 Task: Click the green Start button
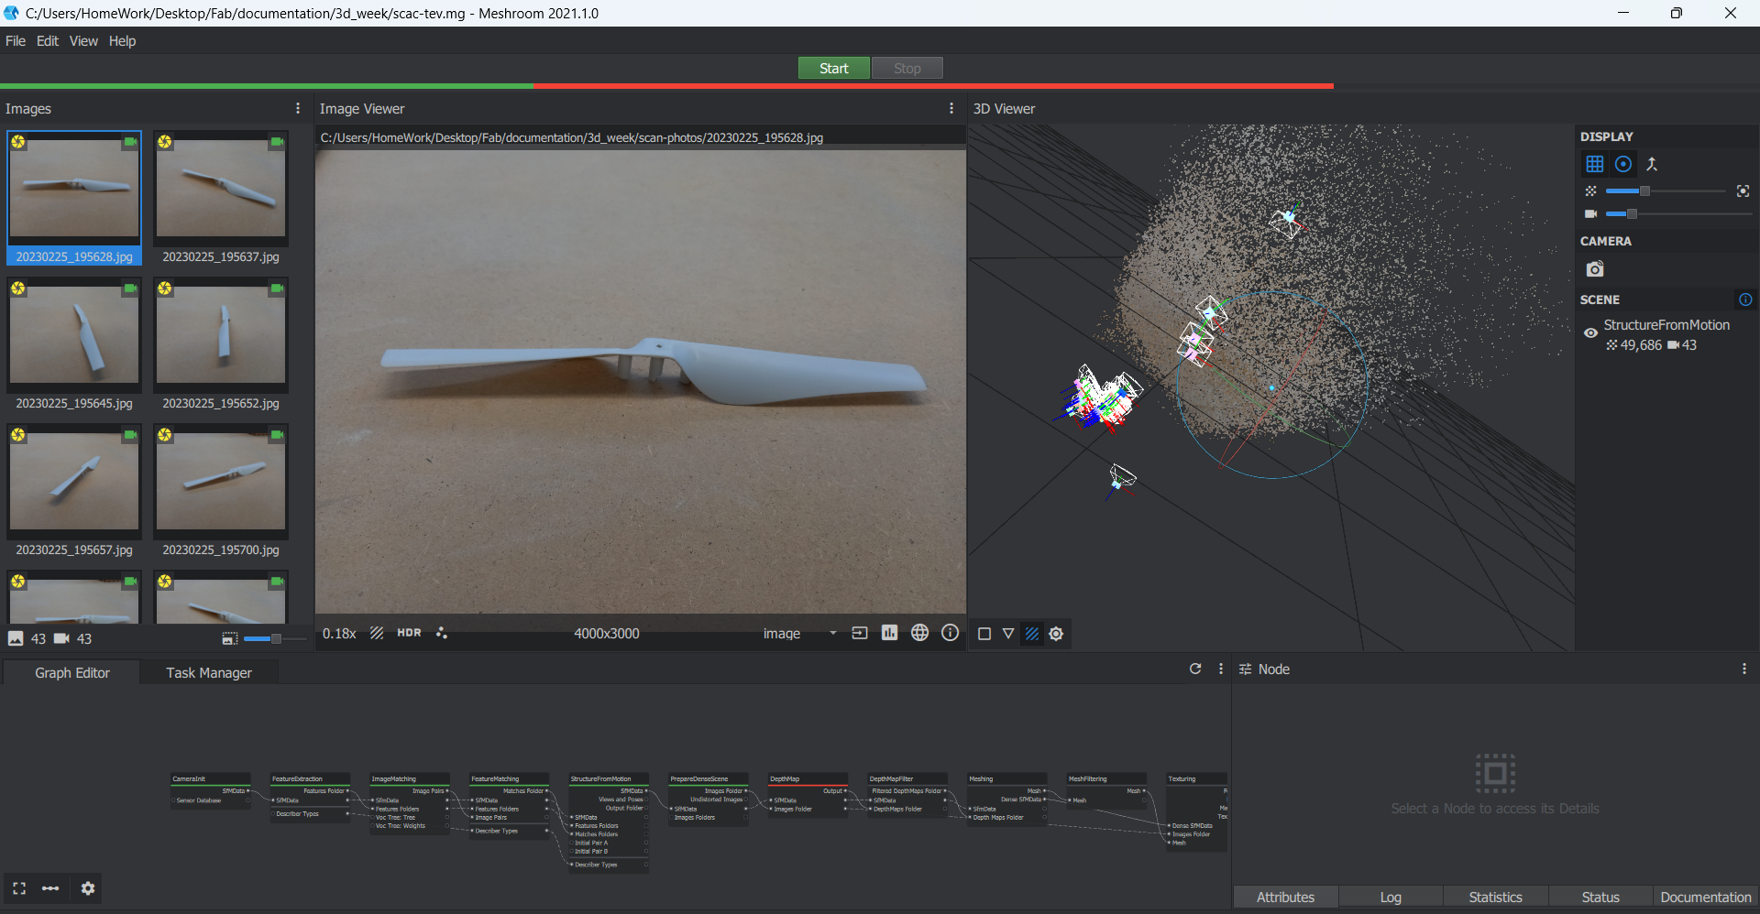tap(833, 68)
